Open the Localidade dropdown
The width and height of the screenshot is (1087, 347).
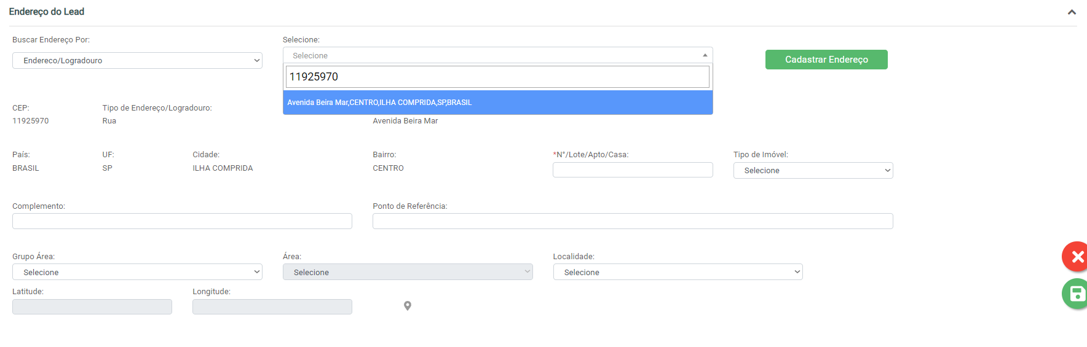tap(678, 272)
